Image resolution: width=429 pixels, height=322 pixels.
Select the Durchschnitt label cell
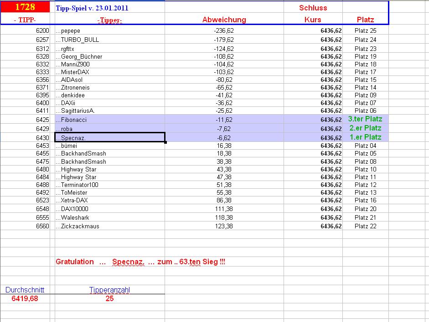[25, 290]
